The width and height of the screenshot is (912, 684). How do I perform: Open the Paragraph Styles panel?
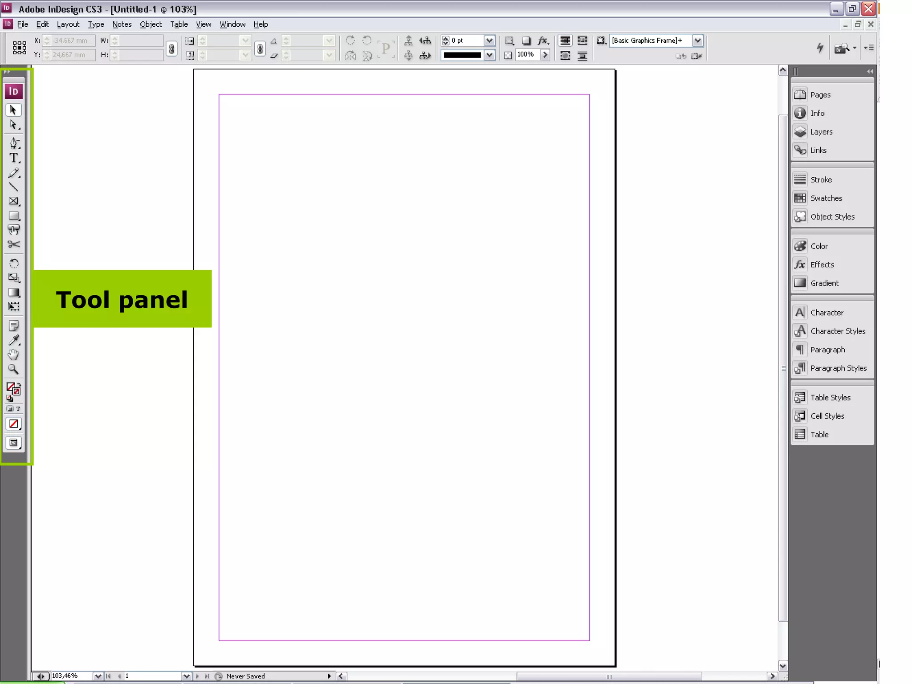[x=838, y=368]
